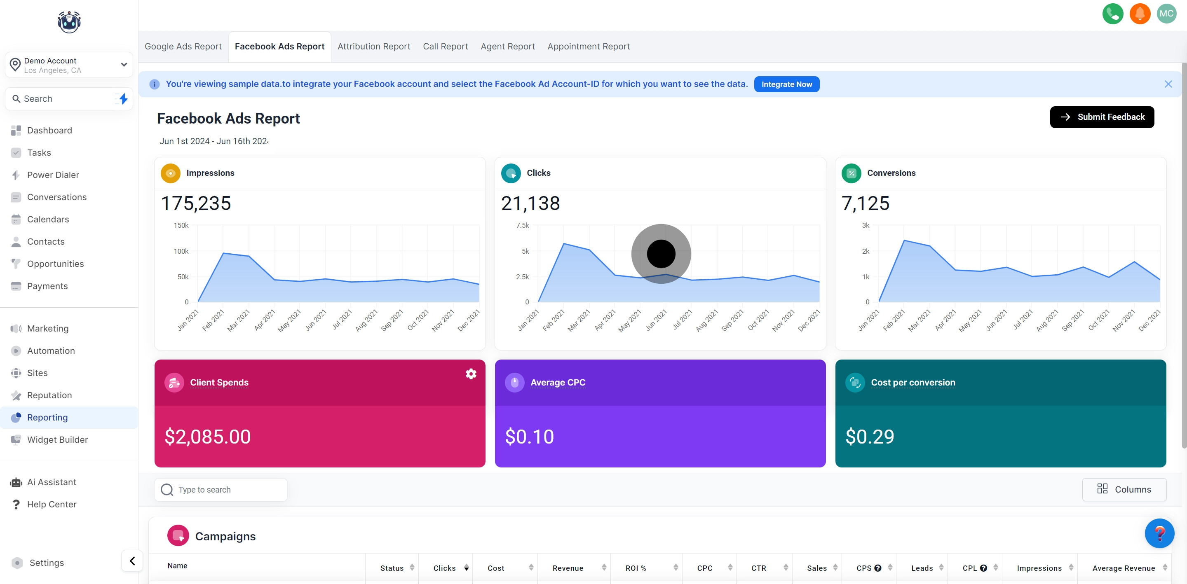Click the CPS help tooltip icon
The width and height of the screenshot is (1187, 584).
(x=878, y=568)
